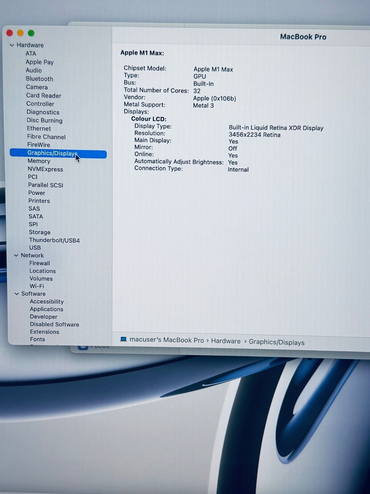This screenshot has width=370, height=494.
Task: View Storage information
Action: pos(40,232)
